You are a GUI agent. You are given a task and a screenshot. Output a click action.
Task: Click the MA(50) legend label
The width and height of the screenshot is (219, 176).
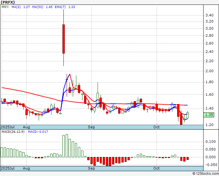click(38, 7)
